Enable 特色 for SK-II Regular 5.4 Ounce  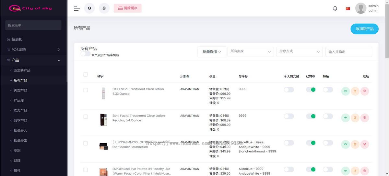pos(328,116)
